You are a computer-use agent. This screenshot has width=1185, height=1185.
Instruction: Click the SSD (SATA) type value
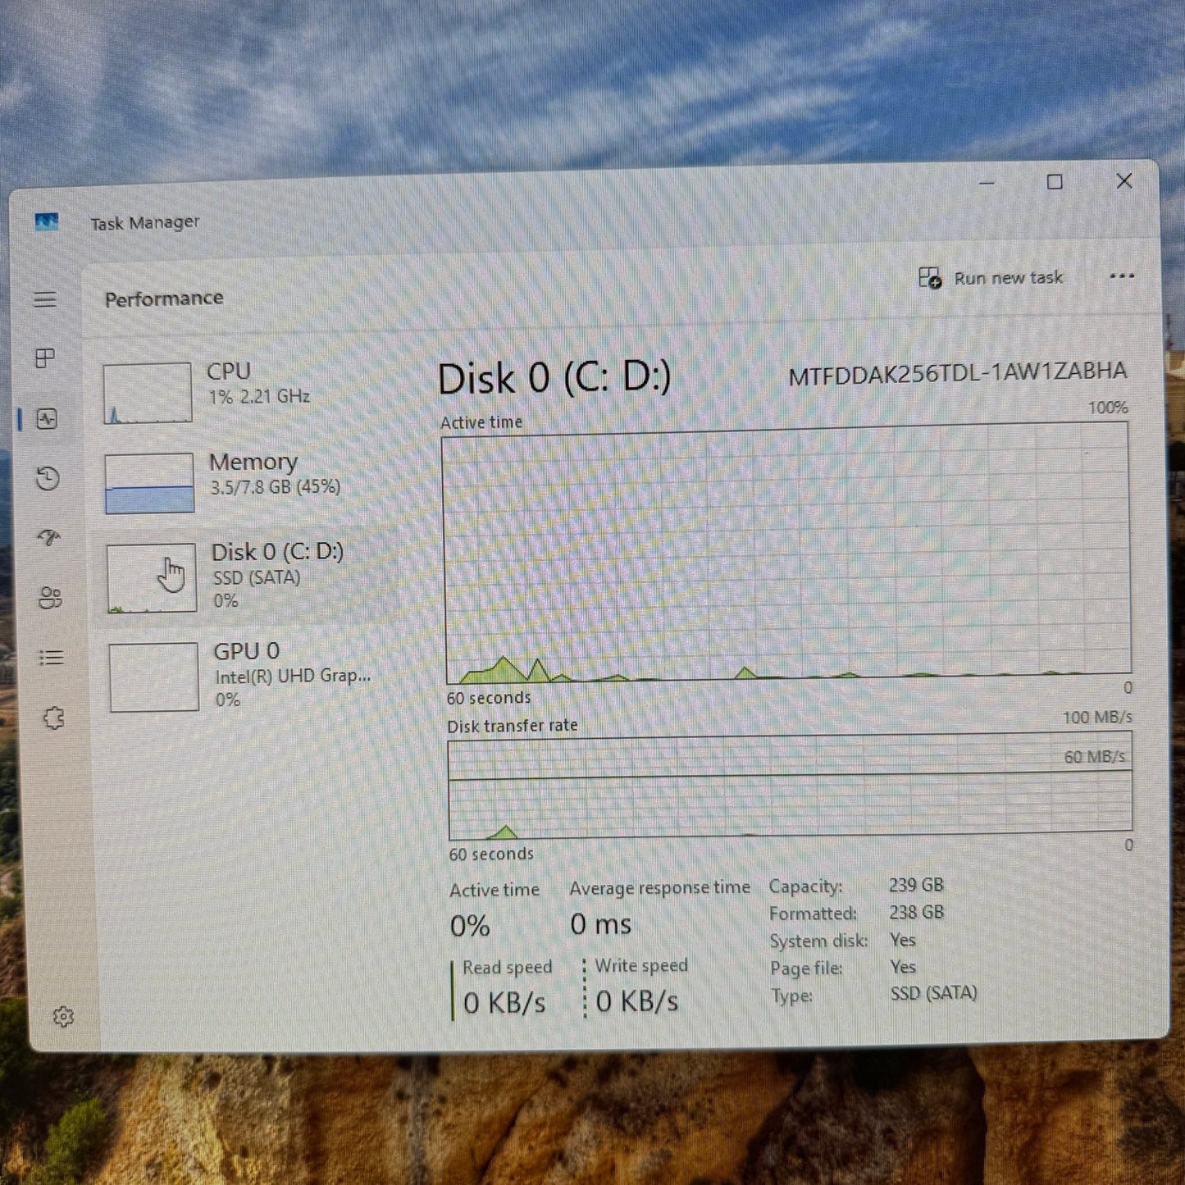point(934,993)
